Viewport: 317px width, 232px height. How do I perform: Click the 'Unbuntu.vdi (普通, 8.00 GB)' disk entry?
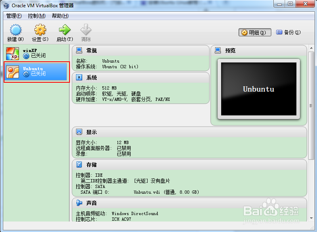point(167,192)
